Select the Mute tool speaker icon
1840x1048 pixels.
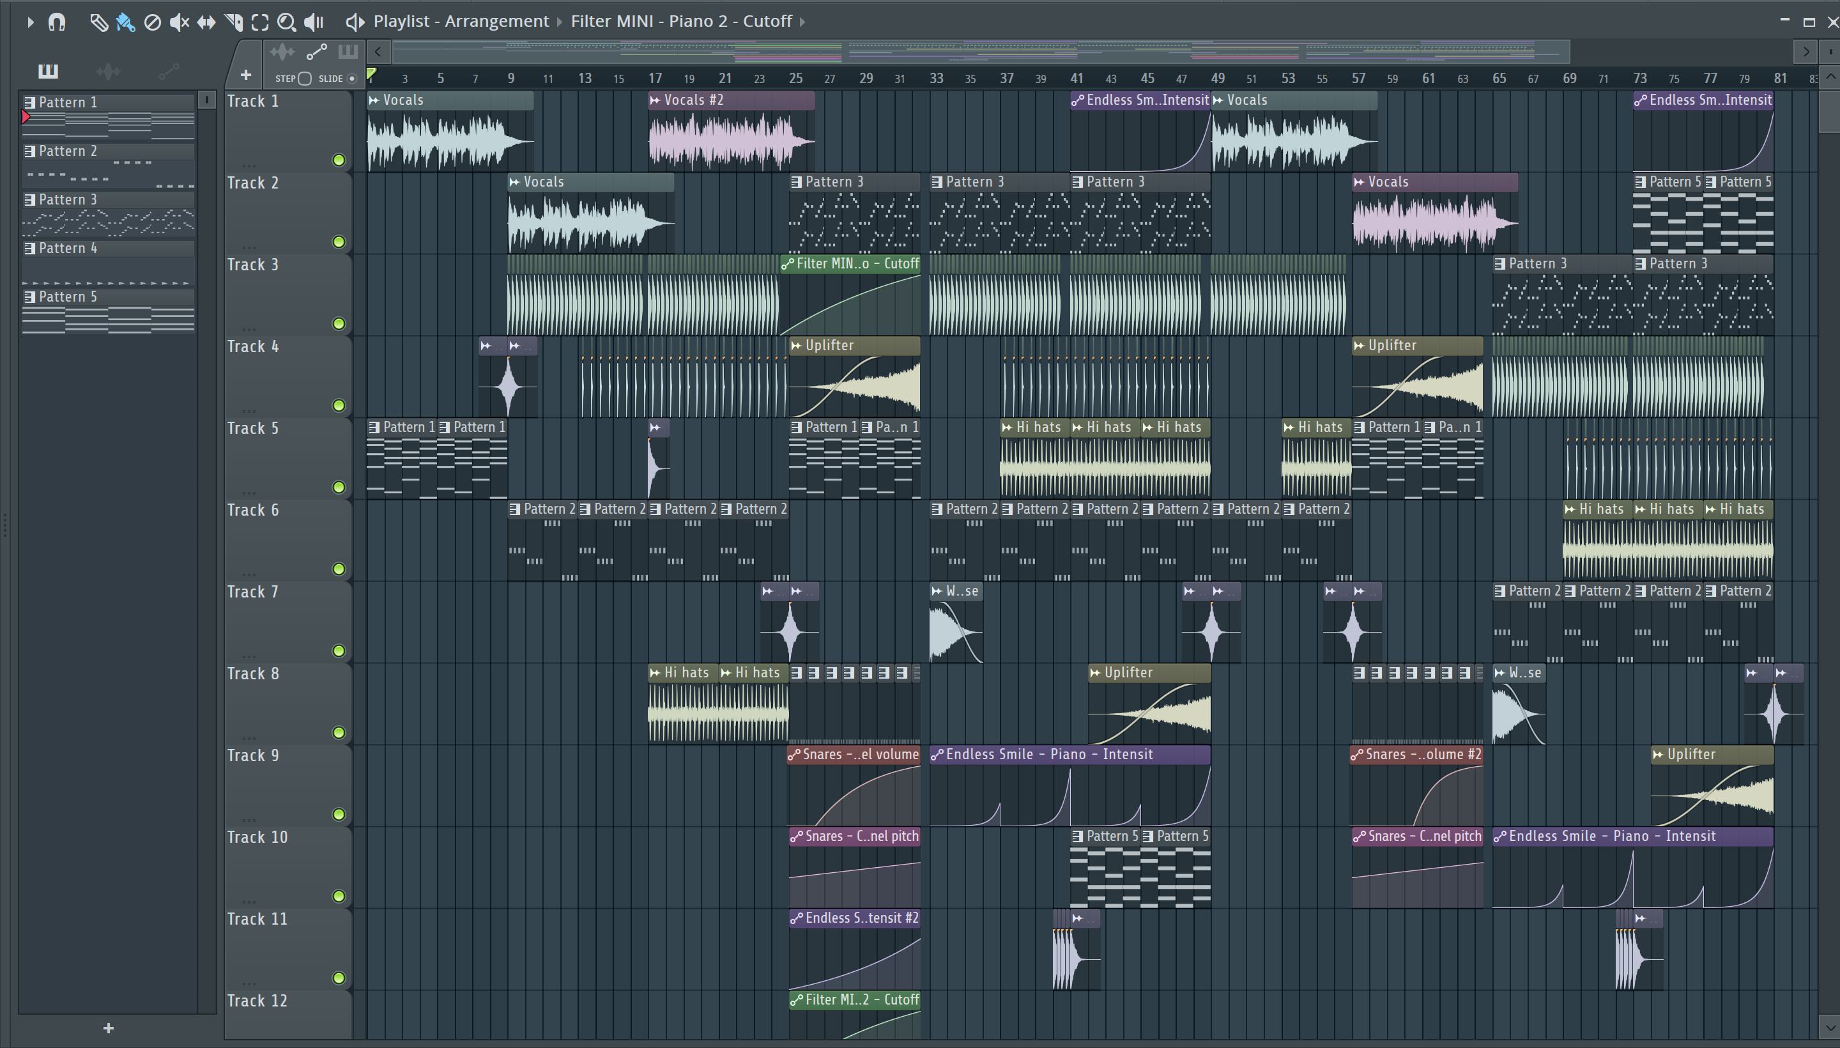point(179,22)
